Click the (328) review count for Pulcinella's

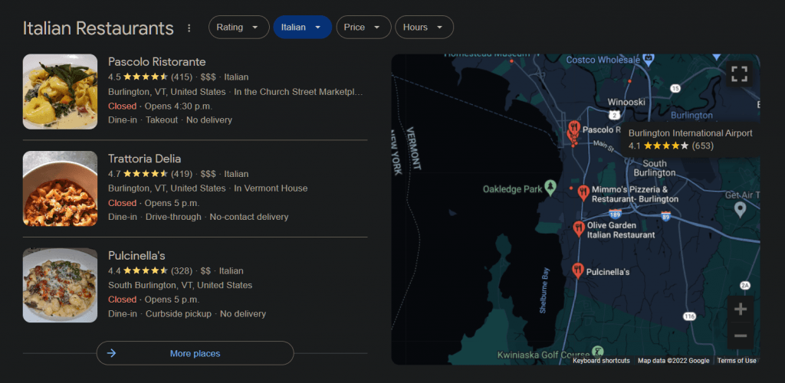tap(182, 271)
